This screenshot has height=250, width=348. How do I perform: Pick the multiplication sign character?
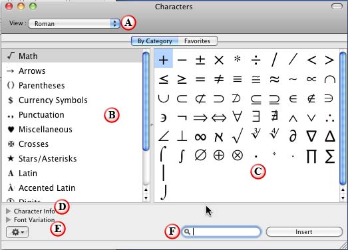coord(219,60)
